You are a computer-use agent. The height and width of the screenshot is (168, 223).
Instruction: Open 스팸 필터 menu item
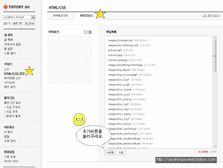[10, 53]
